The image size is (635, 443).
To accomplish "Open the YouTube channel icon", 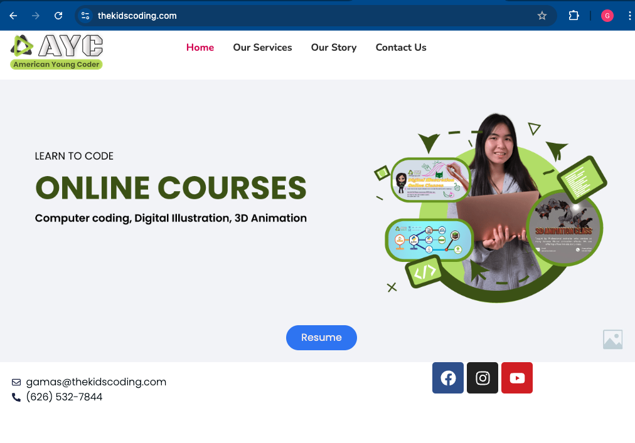I will click(516, 378).
